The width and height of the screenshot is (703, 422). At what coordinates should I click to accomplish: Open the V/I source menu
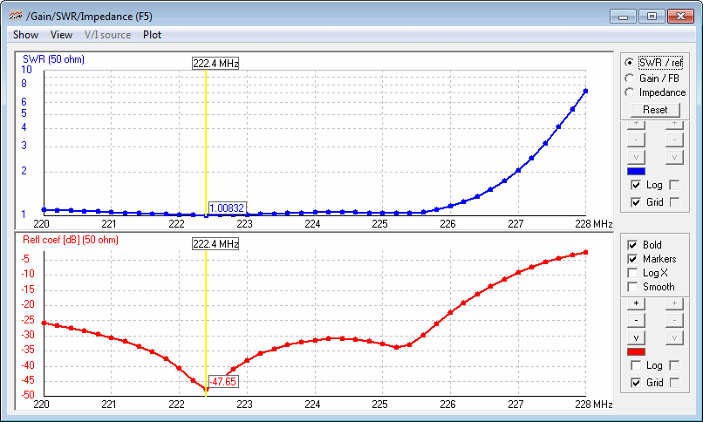tap(107, 35)
